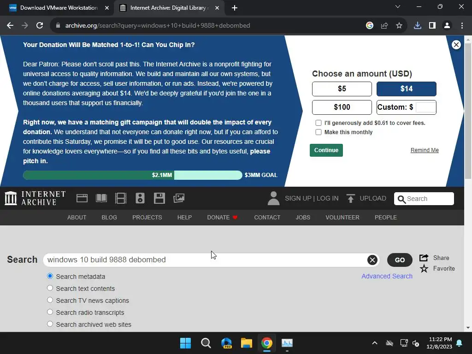Select 'Search metadata' radio option
The height and width of the screenshot is (354, 472).
pos(50,276)
